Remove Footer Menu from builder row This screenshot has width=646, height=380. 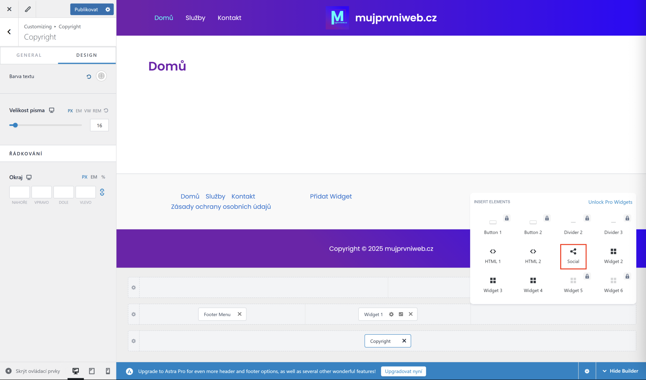240,314
